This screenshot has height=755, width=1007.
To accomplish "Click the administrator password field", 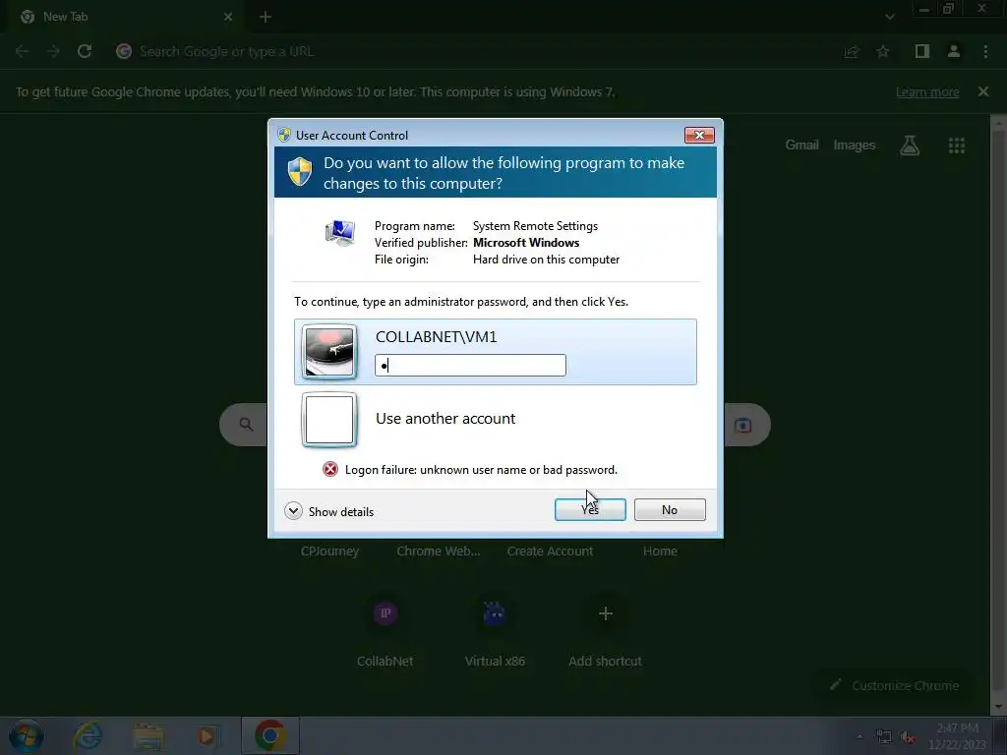I will point(470,366).
